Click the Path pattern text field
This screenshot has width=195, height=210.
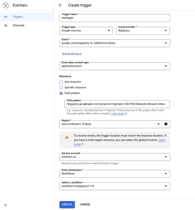coord(117,104)
